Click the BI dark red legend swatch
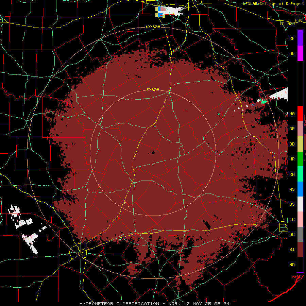Image resolution: width=306 pixels, height=306 pixels. pyautogui.click(x=300, y=250)
